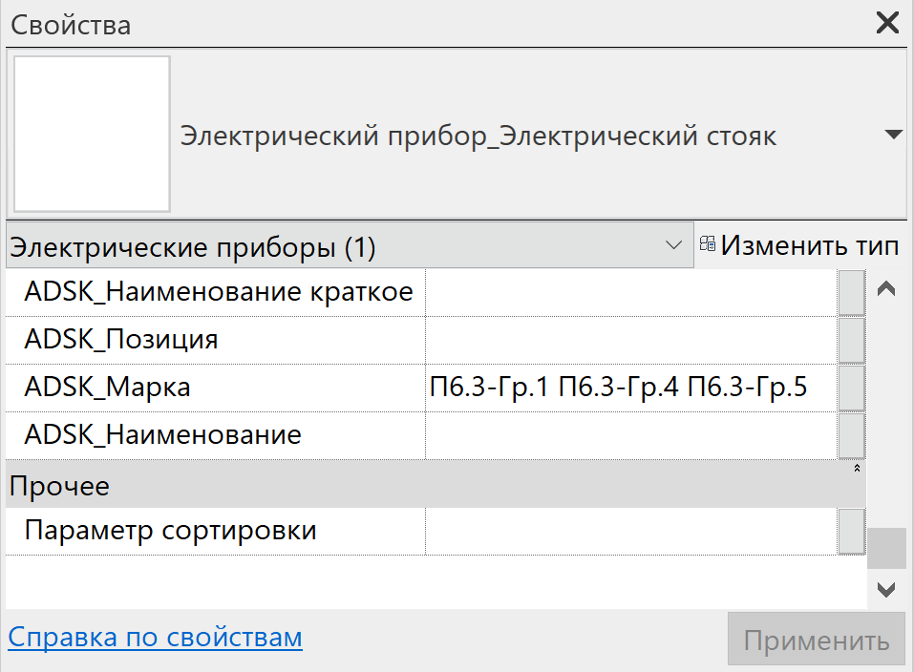Click the scroll down arrow in the properties list
Viewport: 914px width, 672px height.
coord(886,590)
